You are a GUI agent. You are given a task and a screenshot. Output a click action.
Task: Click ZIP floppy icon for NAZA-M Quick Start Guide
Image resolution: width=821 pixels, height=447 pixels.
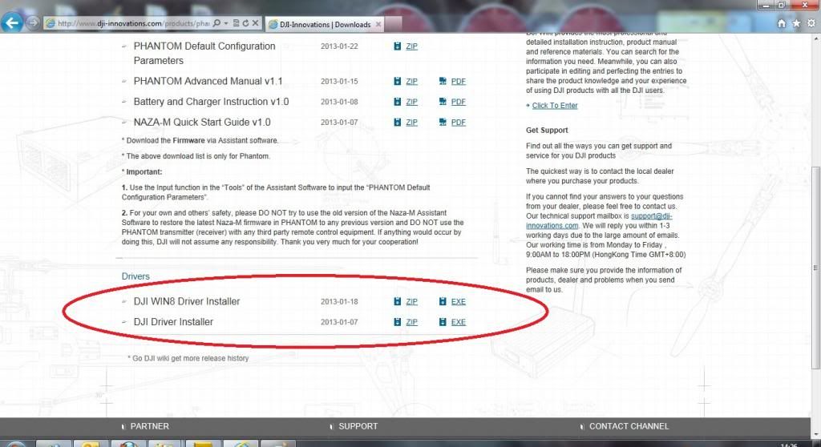tap(398, 122)
